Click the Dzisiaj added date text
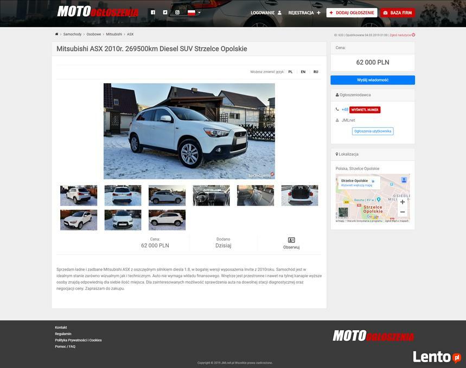 [223, 246]
